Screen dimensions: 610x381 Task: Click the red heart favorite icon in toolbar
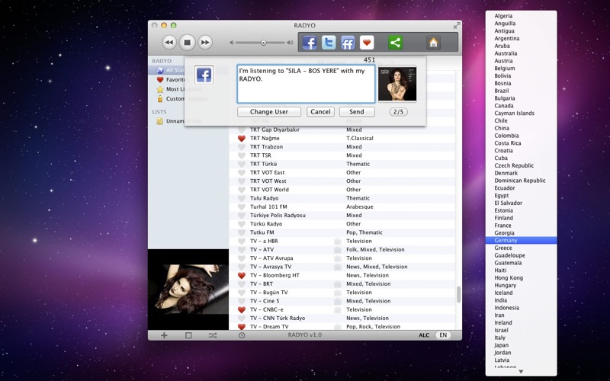coord(367,43)
